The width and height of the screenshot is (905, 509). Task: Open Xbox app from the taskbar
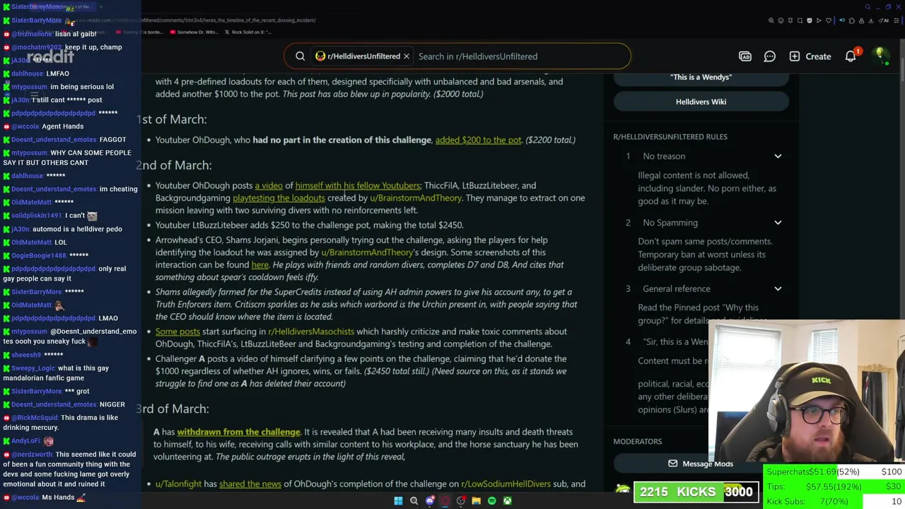click(x=507, y=501)
